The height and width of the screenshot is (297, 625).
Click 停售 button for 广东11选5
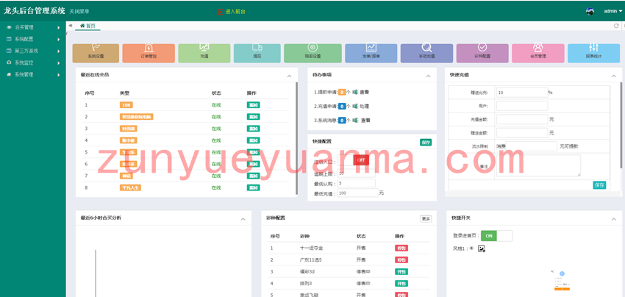401,260
